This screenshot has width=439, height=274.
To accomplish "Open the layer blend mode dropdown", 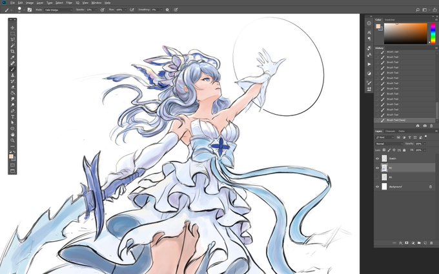I will click(x=389, y=144).
